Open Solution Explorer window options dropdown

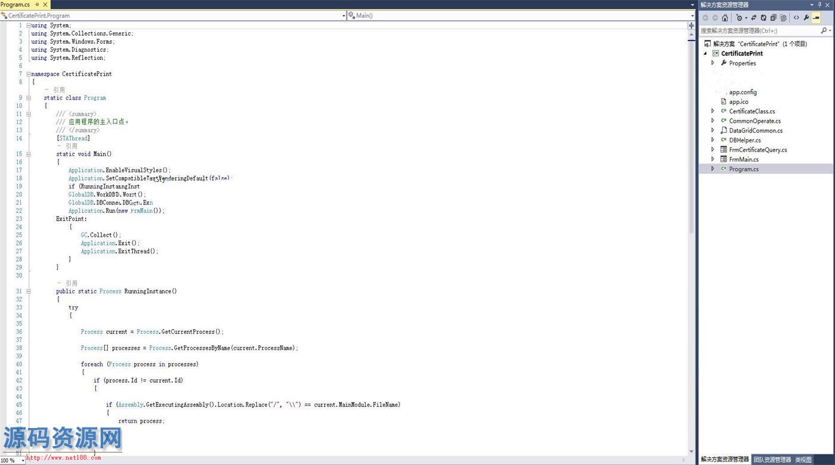(x=812, y=5)
